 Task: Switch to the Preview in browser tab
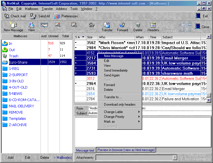click(x=126, y=150)
